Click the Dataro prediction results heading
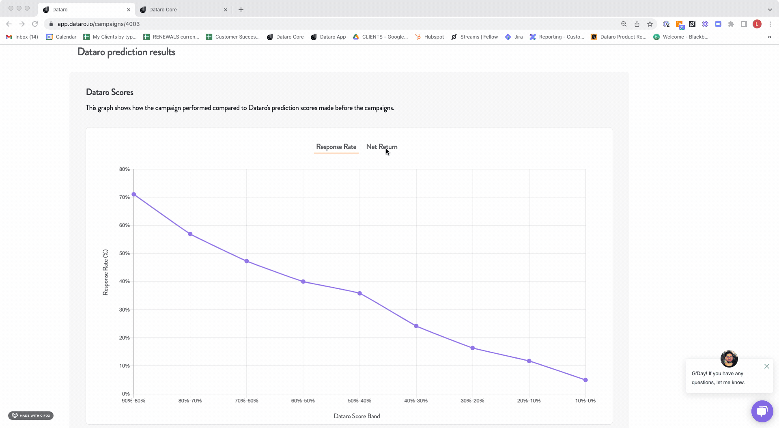This screenshot has width=779, height=428. coord(126,52)
